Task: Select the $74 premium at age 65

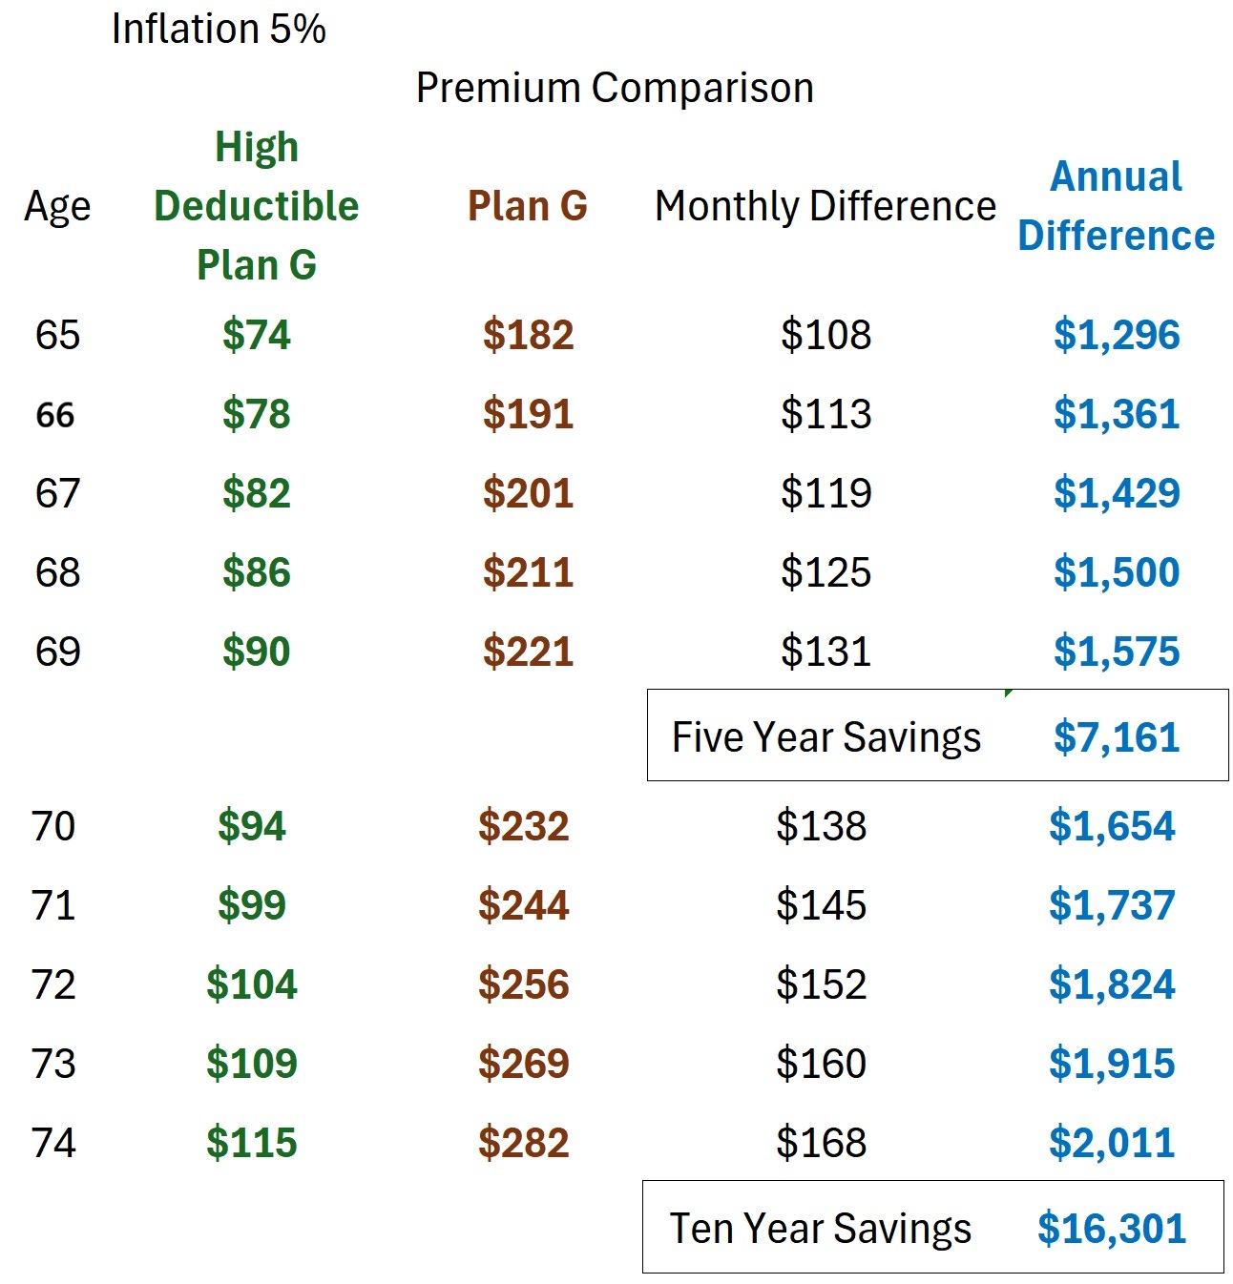Action: coord(256,335)
